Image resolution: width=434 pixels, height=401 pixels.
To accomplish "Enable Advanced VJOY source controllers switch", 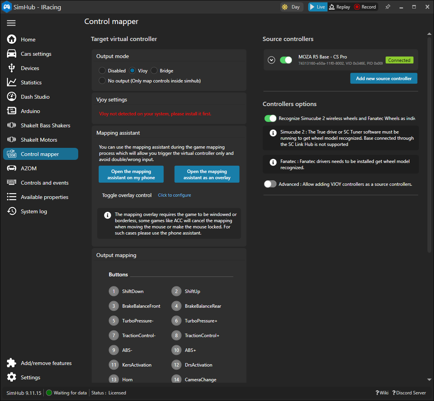I will 270,184.
